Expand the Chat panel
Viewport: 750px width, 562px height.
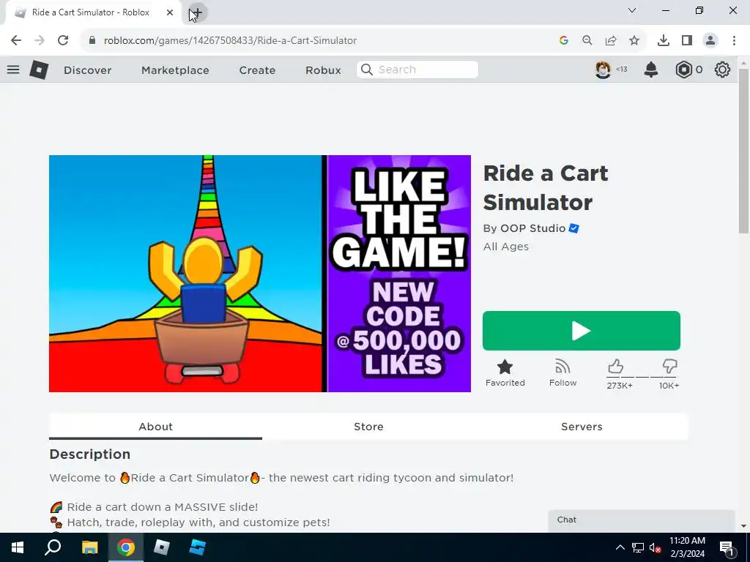point(641,520)
